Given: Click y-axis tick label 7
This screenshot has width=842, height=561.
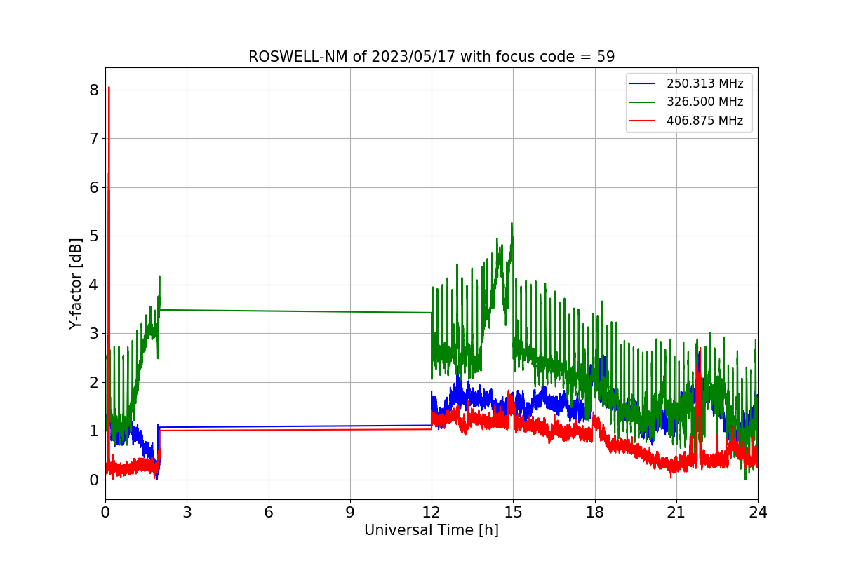Looking at the screenshot, I should (x=94, y=138).
